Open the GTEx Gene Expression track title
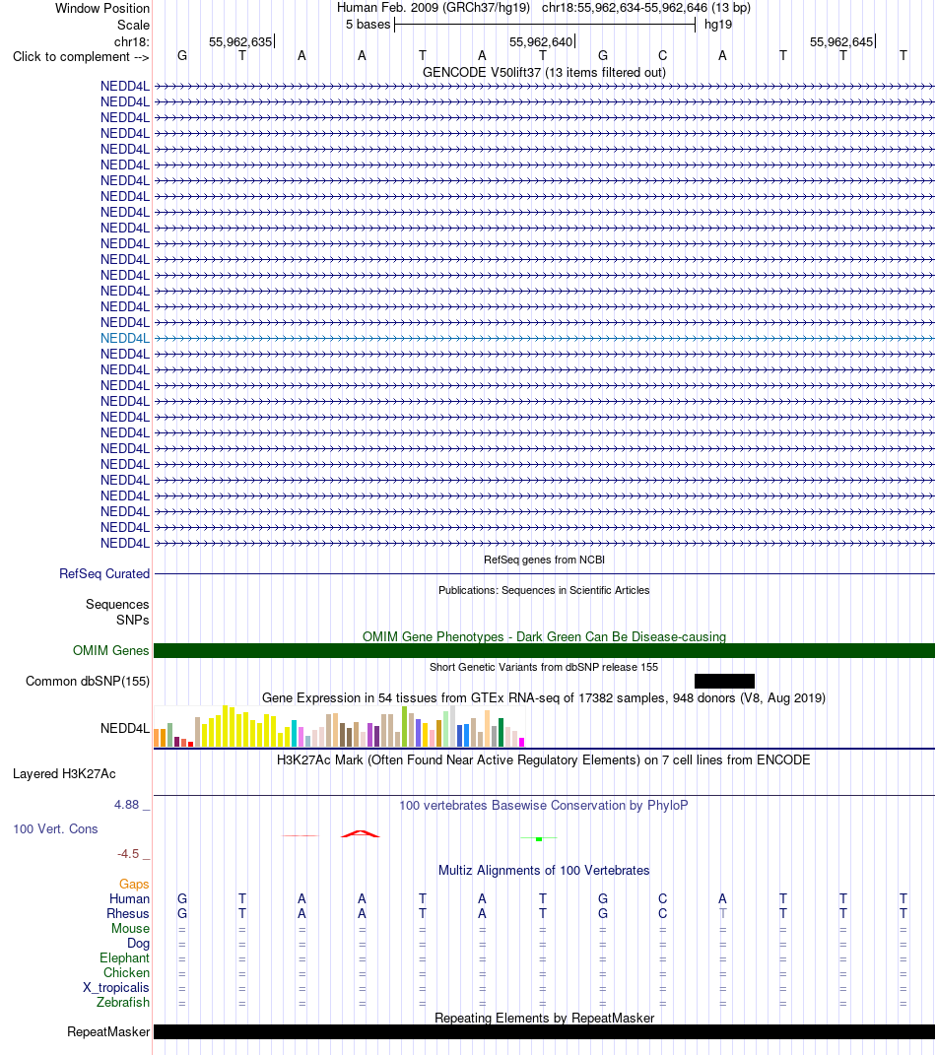The height and width of the screenshot is (1055, 936). tap(544, 697)
